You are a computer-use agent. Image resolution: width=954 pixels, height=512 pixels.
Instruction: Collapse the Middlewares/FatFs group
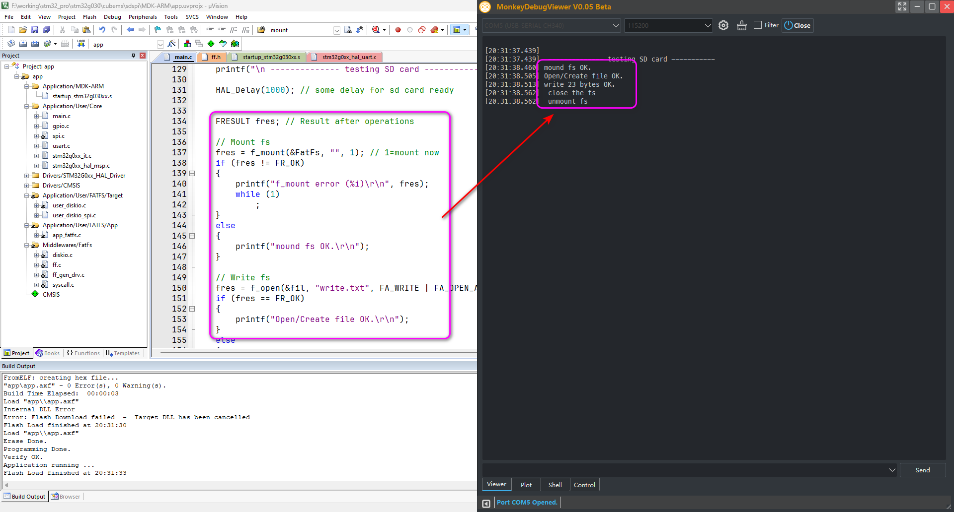pyautogui.click(x=27, y=245)
